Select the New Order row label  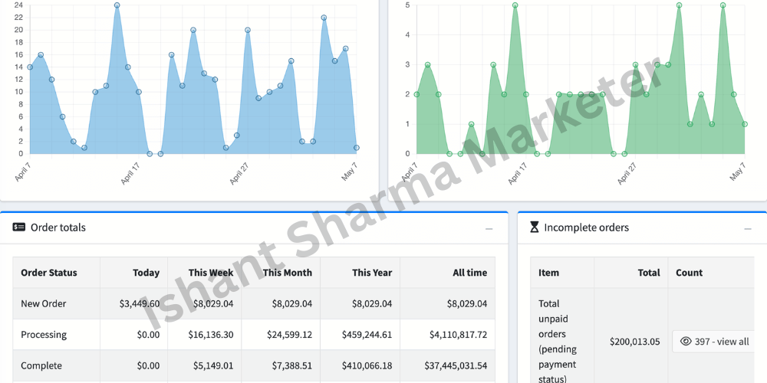click(x=44, y=303)
